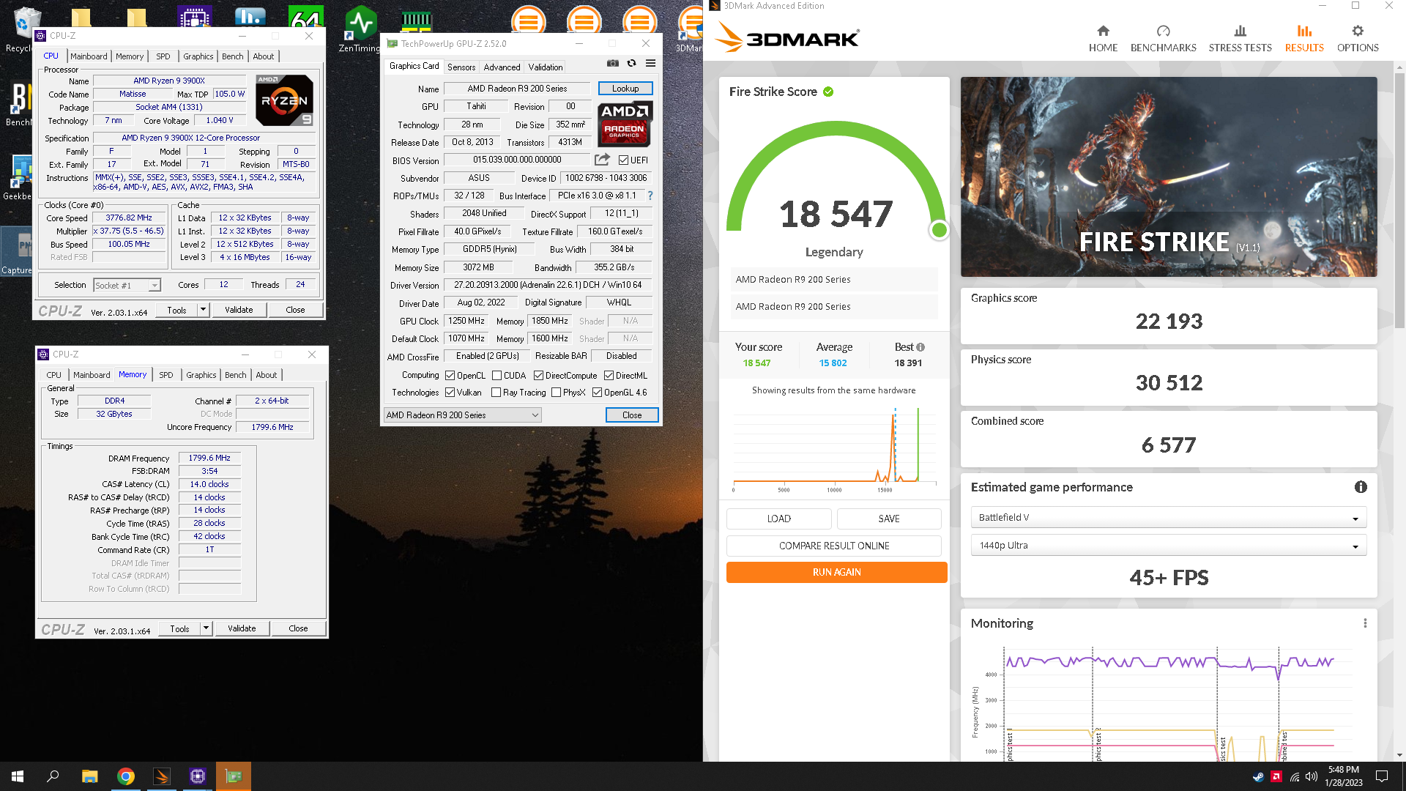Click the Tools button in Memory CPU-Z window

pyautogui.click(x=179, y=628)
